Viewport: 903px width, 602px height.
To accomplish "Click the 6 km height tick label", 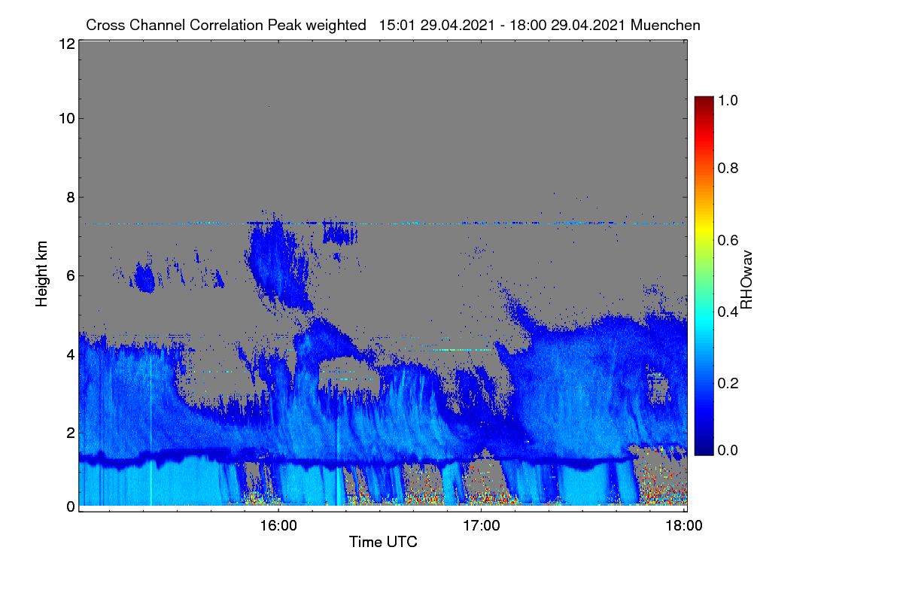I will [x=69, y=275].
